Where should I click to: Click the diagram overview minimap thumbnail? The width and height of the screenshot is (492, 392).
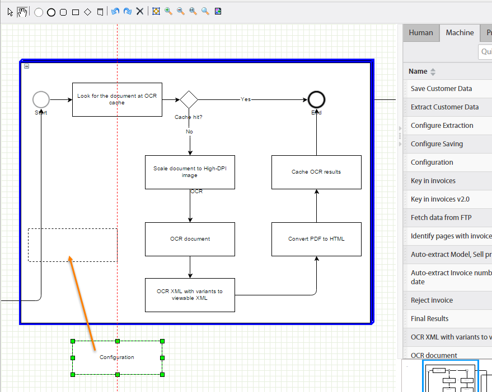click(451, 376)
